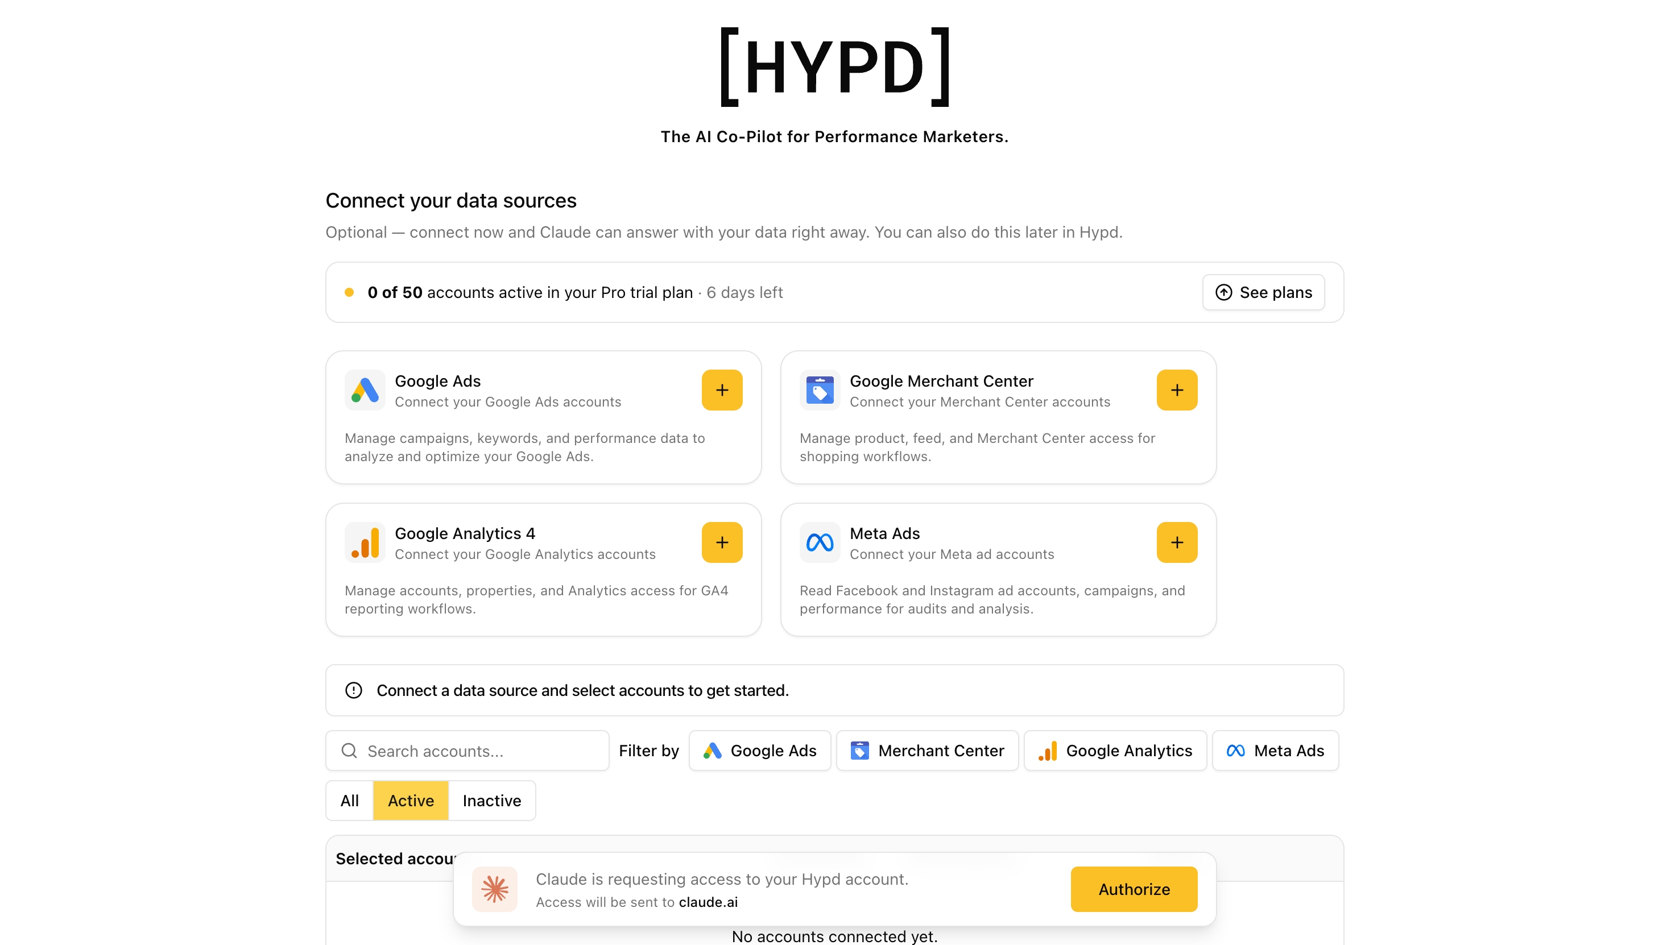1671x945 pixels.
Task: Click the Google Analytics 4 logo icon
Action: pyautogui.click(x=365, y=542)
